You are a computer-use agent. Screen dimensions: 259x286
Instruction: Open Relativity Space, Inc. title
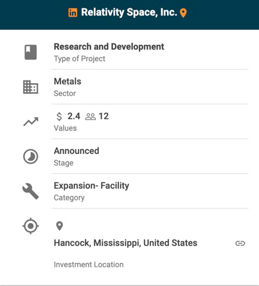(x=129, y=12)
